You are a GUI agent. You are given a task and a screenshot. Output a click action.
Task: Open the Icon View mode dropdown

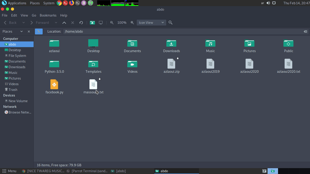(x=151, y=23)
